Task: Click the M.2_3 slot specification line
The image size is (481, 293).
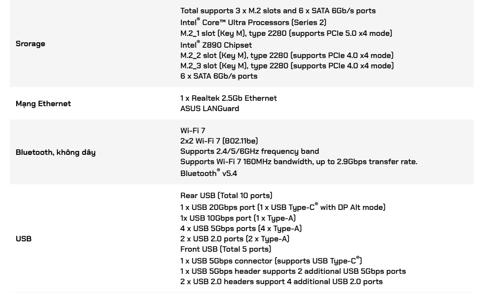Action: tap(287, 66)
